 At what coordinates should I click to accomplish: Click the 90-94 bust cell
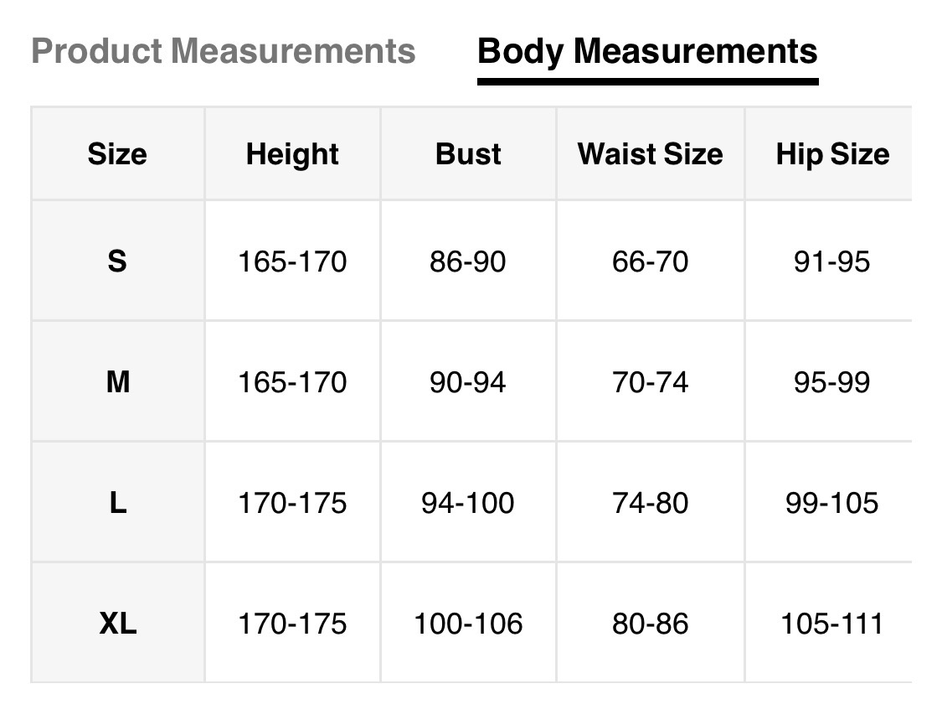[468, 382]
